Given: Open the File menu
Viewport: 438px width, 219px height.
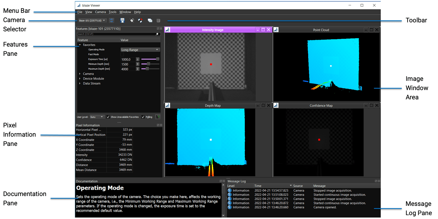Looking at the screenshot, I should [80, 12].
